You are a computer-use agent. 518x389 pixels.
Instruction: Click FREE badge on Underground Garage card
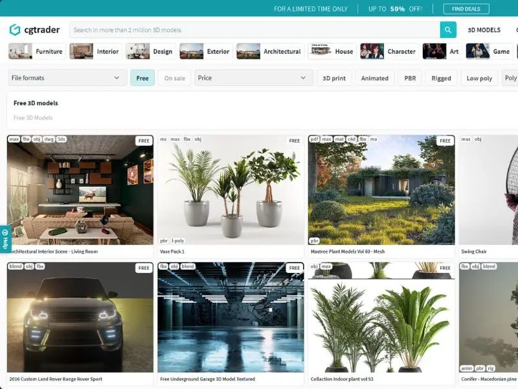click(295, 268)
